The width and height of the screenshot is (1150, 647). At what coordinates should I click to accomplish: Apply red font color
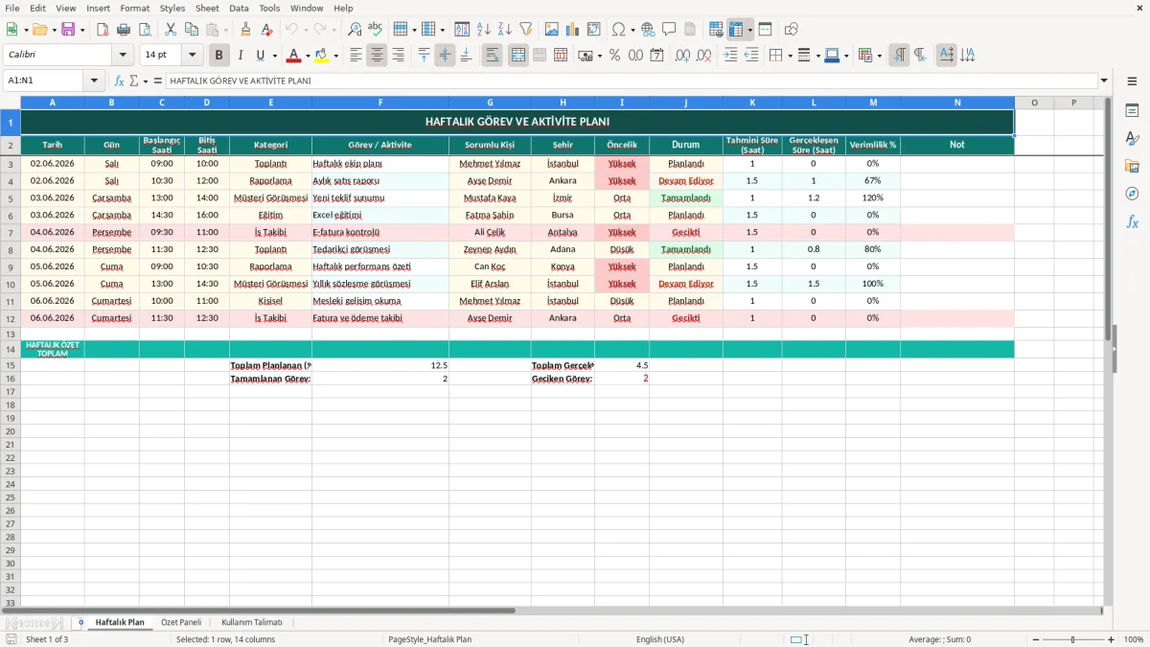pos(294,56)
